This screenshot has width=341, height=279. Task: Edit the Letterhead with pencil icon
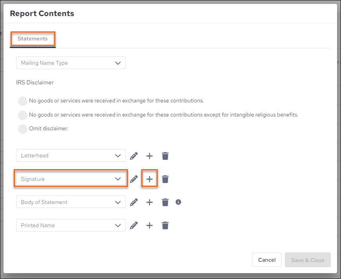(134, 156)
